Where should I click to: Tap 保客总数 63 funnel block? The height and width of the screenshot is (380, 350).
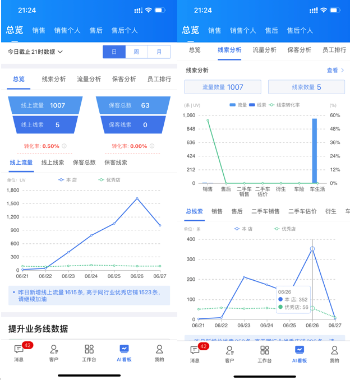pyautogui.click(x=133, y=105)
